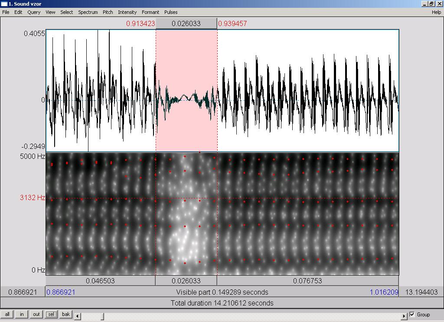Restore down the Sound vzor window
Viewport: 444px width, 322px height.
coord(431,3)
